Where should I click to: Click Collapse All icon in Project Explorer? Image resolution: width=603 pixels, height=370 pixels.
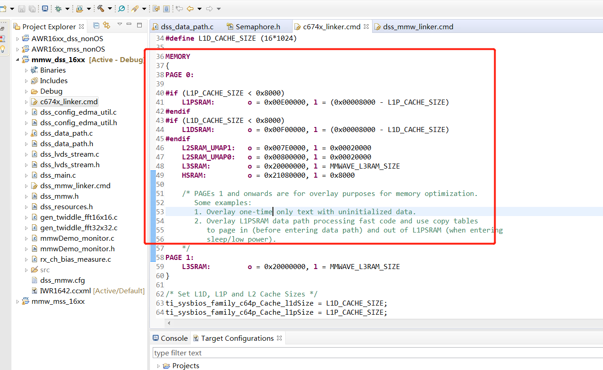click(x=96, y=26)
